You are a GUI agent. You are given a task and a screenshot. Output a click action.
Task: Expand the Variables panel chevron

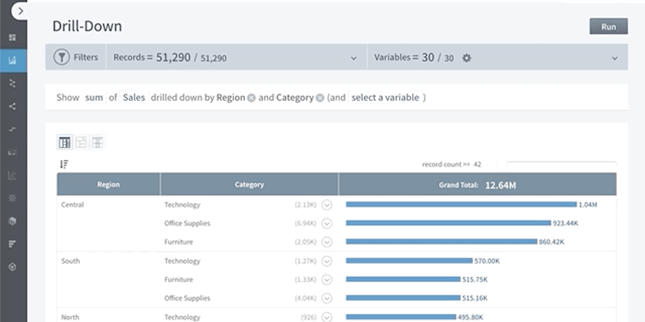coord(615,58)
